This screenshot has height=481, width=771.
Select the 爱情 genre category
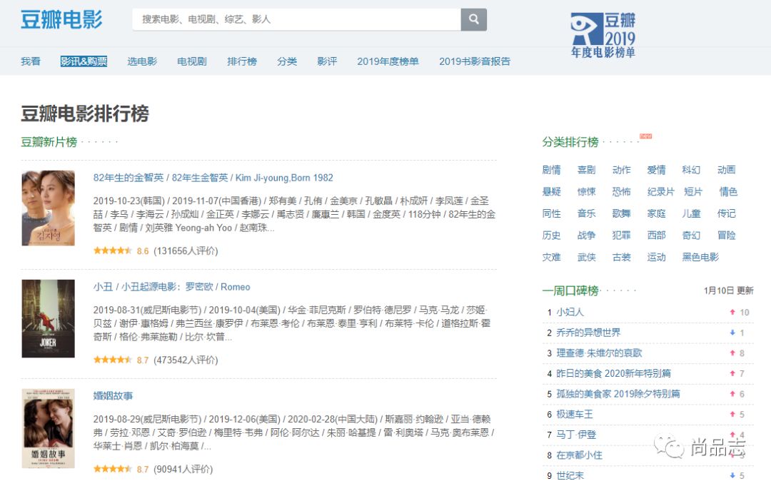tap(657, 170)
